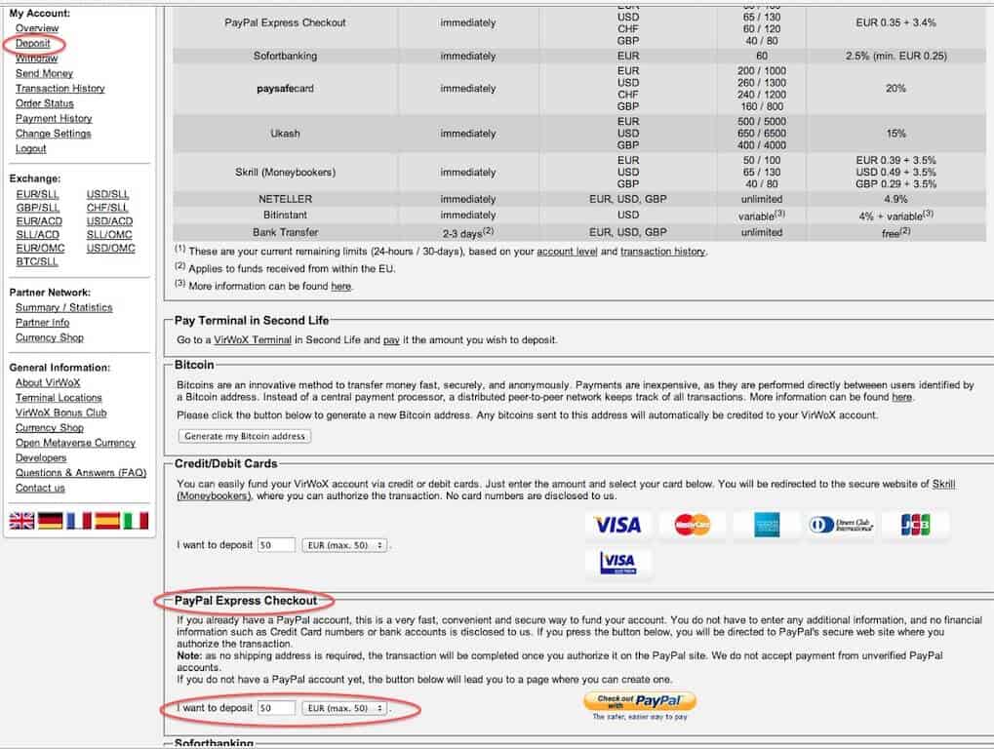The height and width of the screenshot is (749, 994).
Task: Open the Partner Info page
Action: click(43, 323)
